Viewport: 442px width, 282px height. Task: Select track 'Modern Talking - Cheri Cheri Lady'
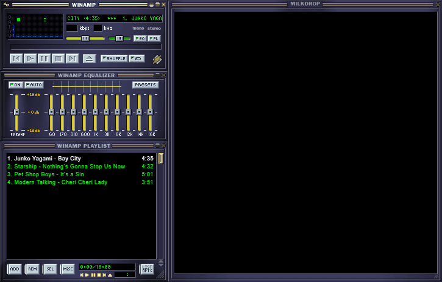81,182
